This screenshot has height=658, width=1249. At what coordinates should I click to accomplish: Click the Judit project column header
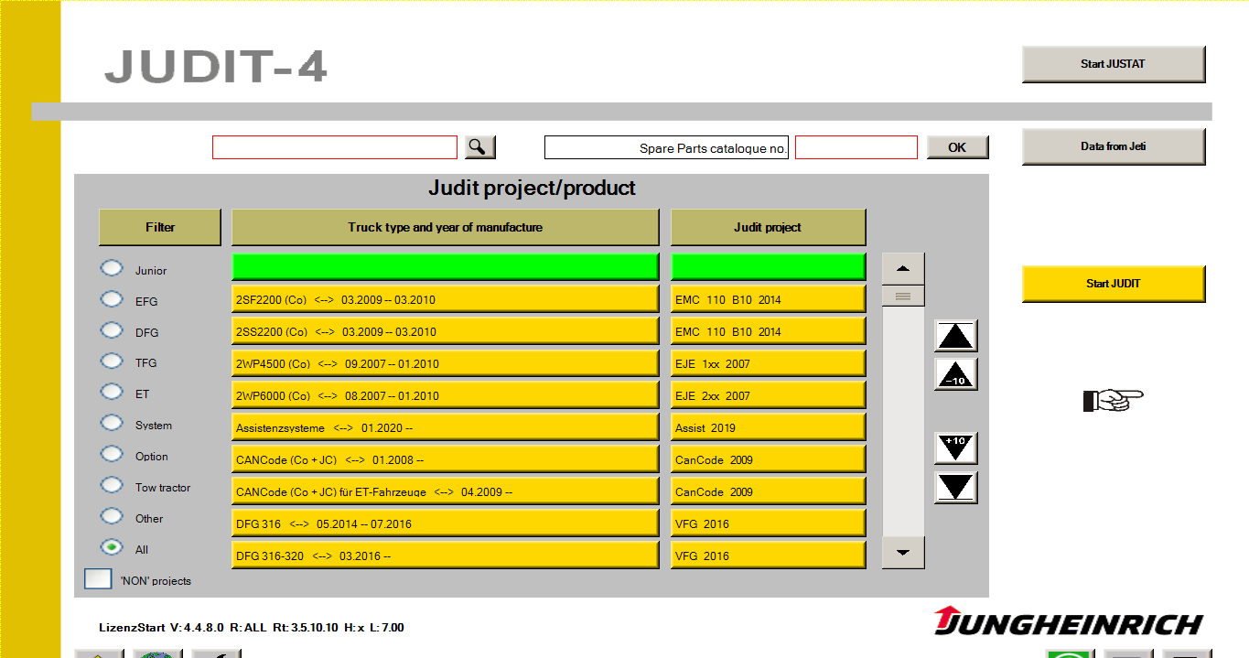point(768,227)
